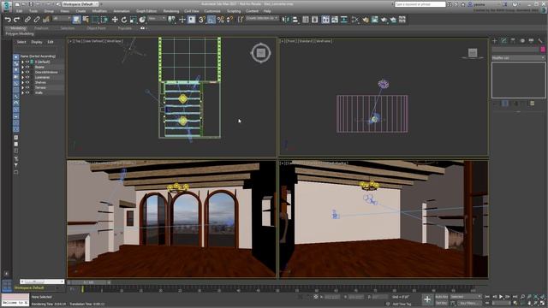Open the Rendering menu

tap(171, 11)
